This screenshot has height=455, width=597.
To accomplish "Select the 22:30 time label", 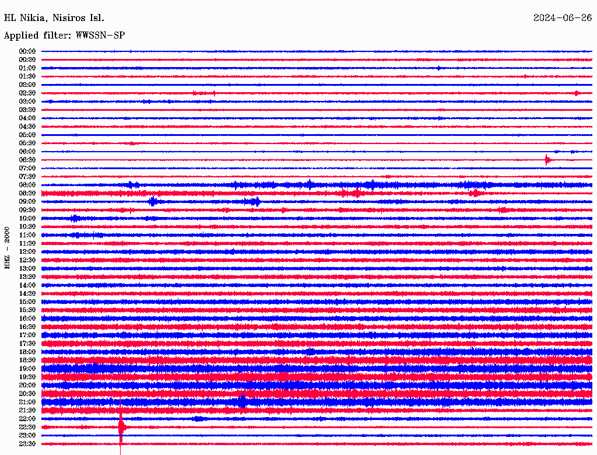I will point(27,427).
